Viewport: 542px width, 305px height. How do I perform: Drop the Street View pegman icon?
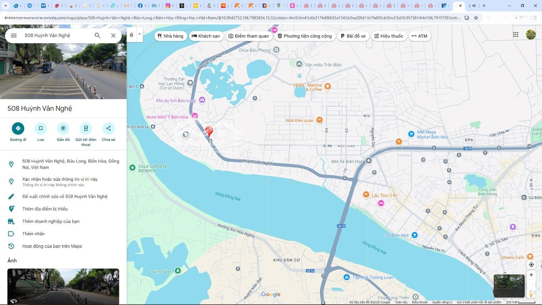531,294
